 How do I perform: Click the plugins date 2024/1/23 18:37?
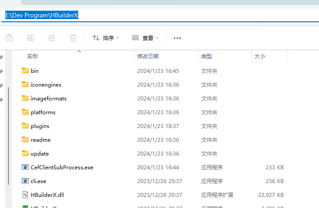point(158,126)
